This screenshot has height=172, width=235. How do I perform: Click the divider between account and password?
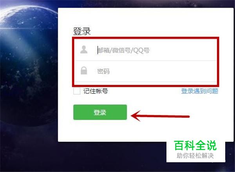pos(145,61)
